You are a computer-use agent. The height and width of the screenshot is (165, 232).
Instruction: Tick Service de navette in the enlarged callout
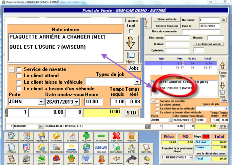pos(19,69)
